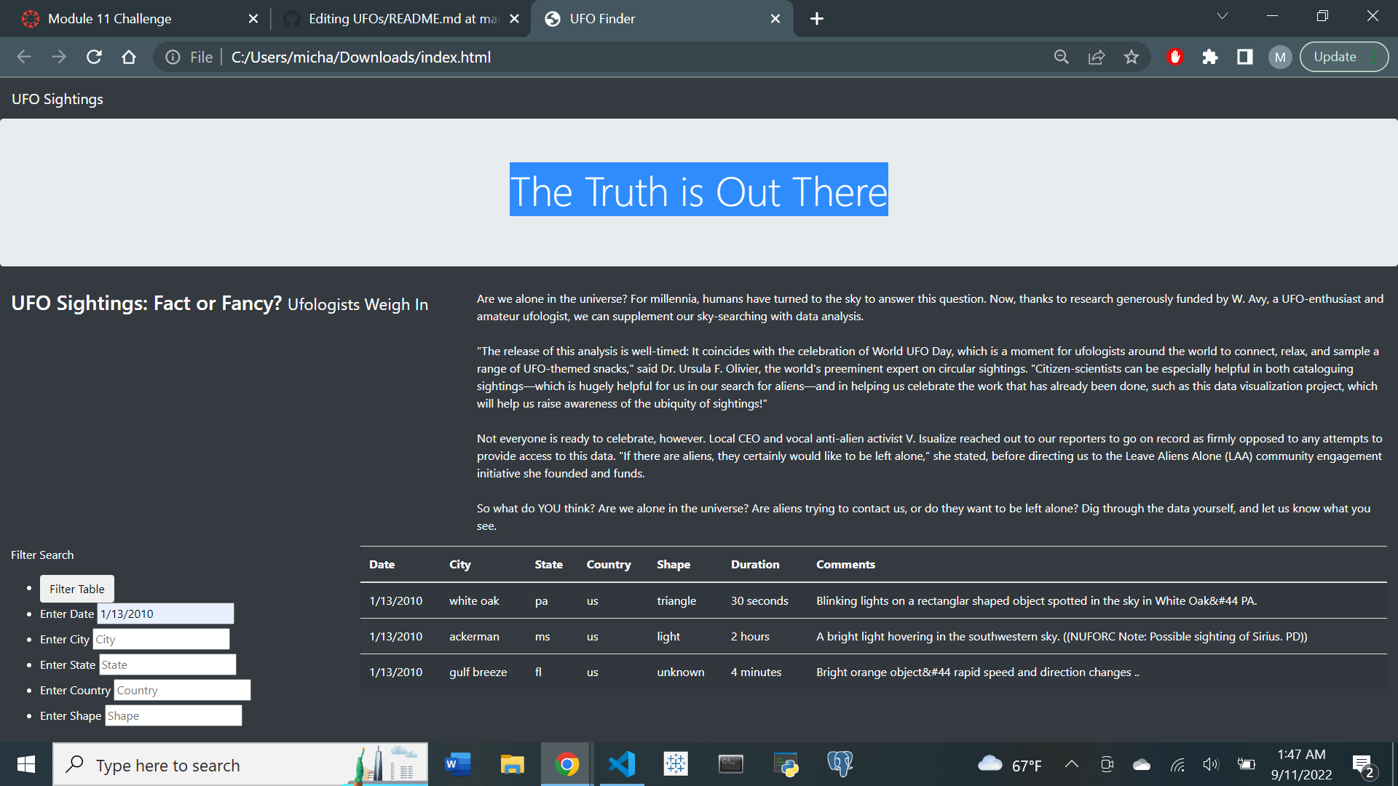Launch pgAdmin from the taskbar

[x=840, y=764]
